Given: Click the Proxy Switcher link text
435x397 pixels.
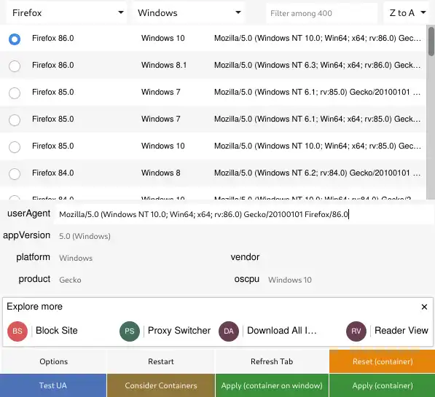Looking at the screenshot, I should pos(179,331).
